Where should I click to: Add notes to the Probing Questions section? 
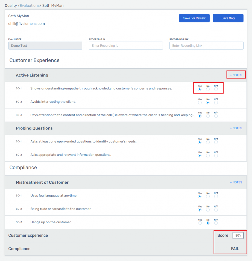[x=236, y=128]
